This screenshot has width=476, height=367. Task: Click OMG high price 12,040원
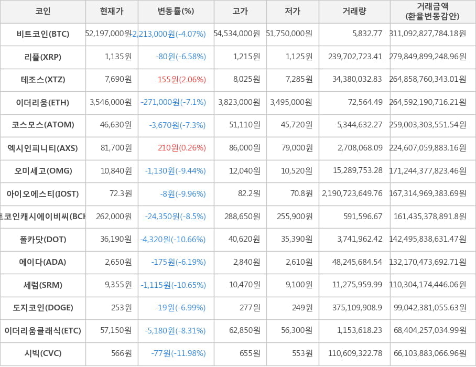pos(245,170)
